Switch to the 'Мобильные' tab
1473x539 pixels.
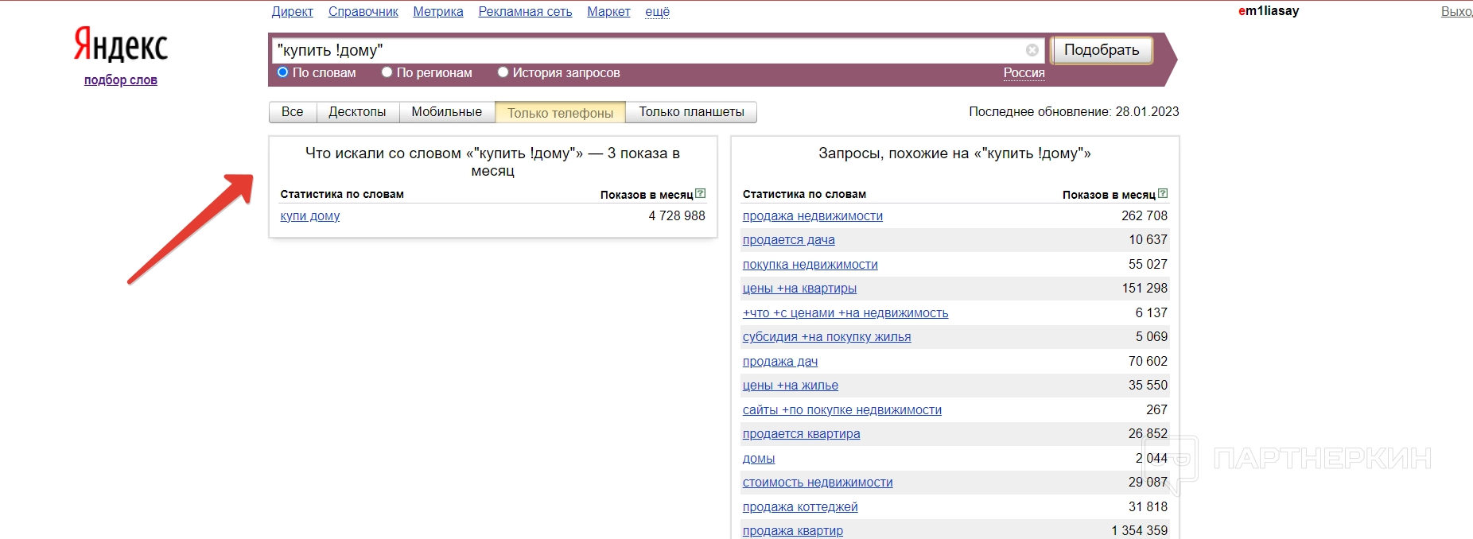(447, 112)
